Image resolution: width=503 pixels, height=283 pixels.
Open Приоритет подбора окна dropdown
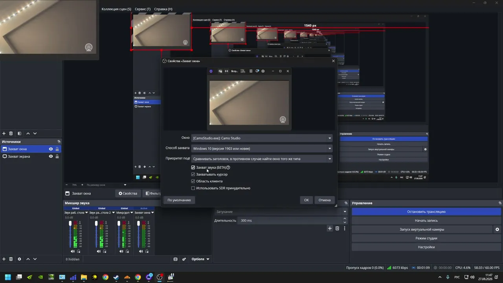pyautogui.click(x=262, y=159)
